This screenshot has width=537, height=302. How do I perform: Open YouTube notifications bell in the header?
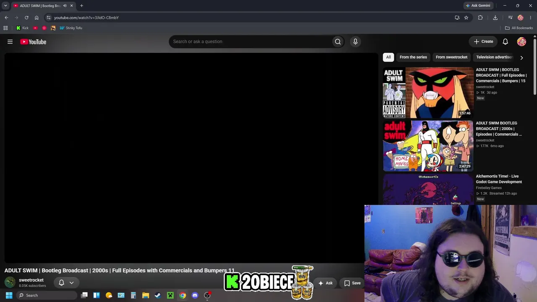tap(506, 42)
